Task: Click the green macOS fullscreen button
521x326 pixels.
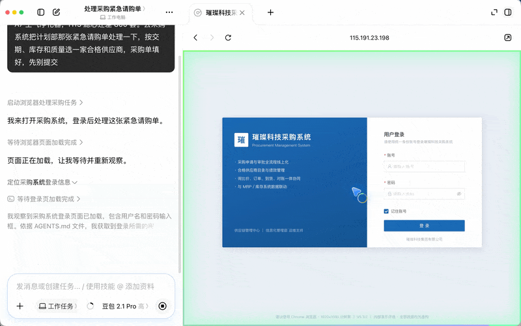Action: click(21, 12)
